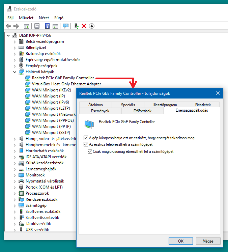Expand the Billentyűzet category
Screen dimensions: 228x252
[x=15, y=48]
